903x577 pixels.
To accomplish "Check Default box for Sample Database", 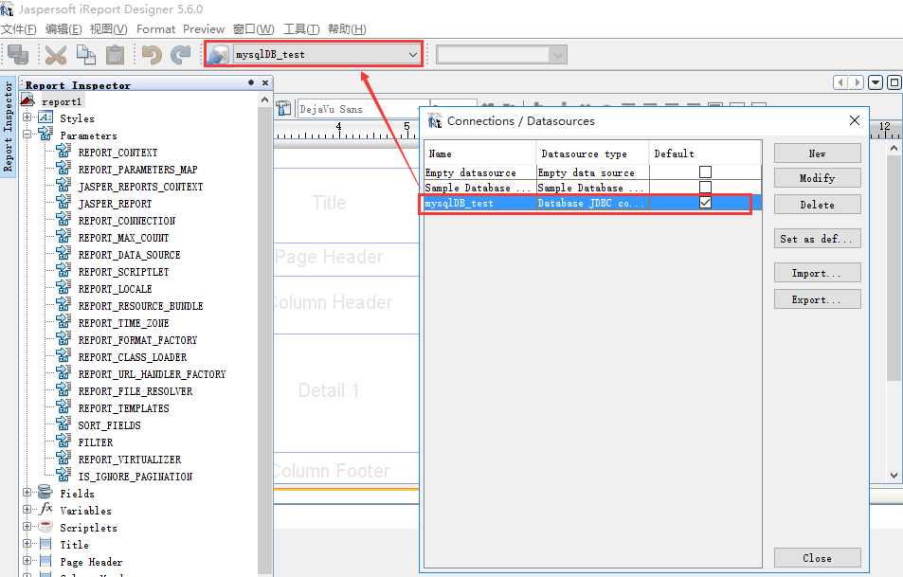I will click(705, 188).
